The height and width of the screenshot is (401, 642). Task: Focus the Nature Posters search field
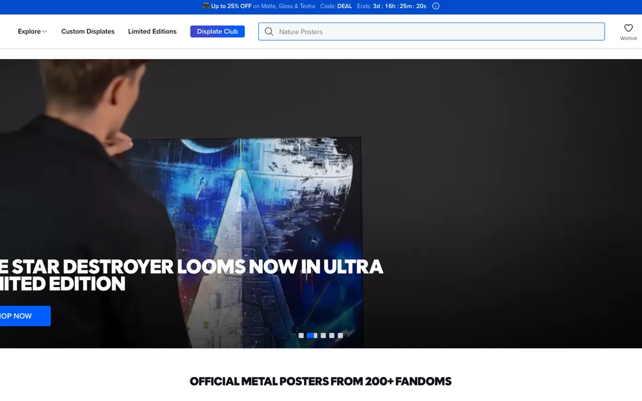point(431,32)
